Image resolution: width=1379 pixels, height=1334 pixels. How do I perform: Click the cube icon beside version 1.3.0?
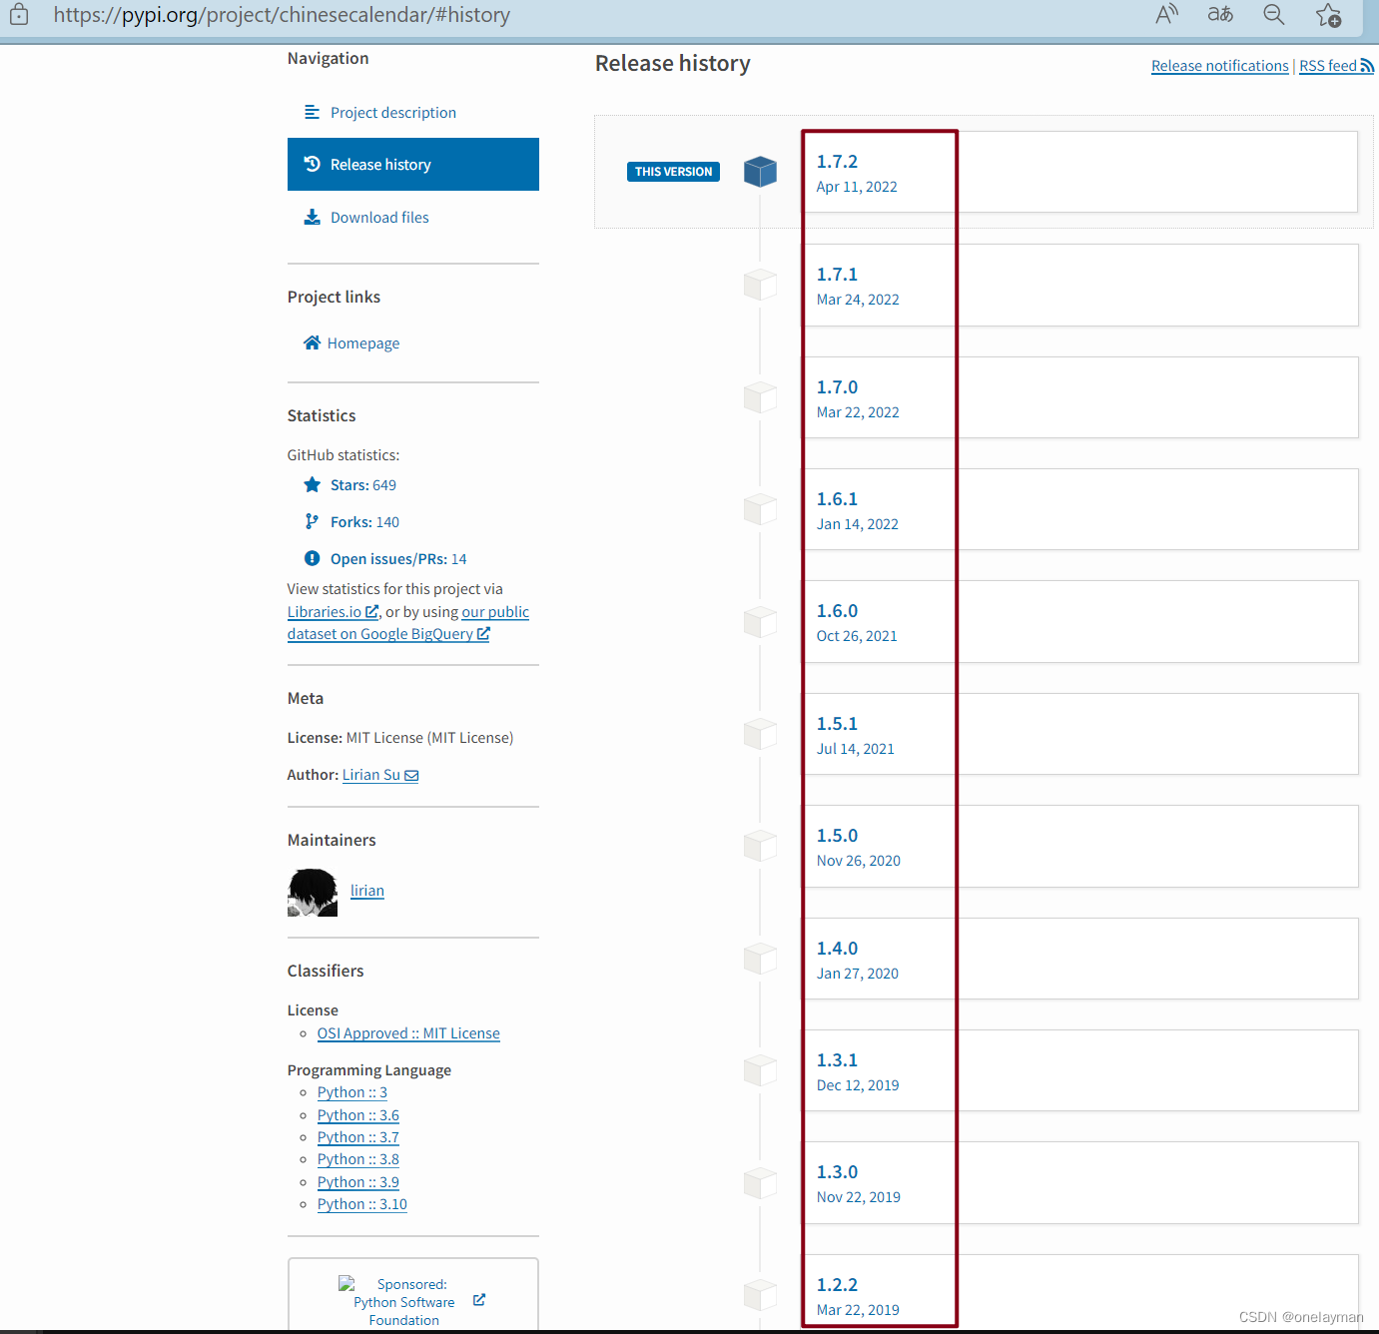click(760, 1182)
